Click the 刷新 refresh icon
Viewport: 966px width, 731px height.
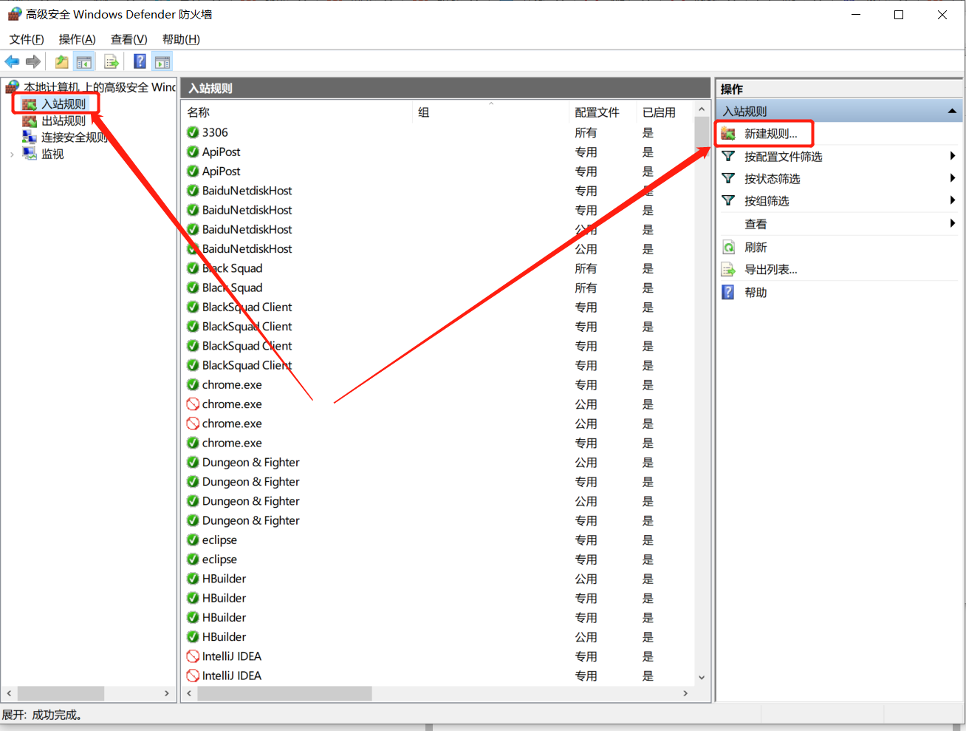728,248
